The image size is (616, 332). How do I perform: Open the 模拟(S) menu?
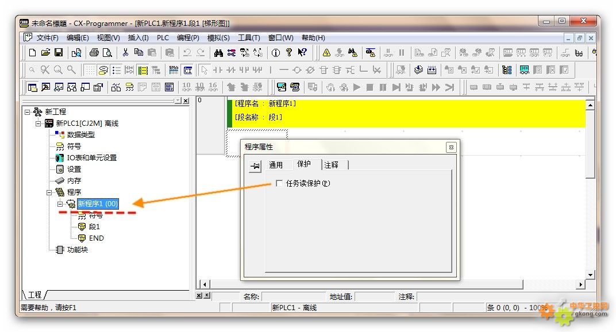point(218,38)
